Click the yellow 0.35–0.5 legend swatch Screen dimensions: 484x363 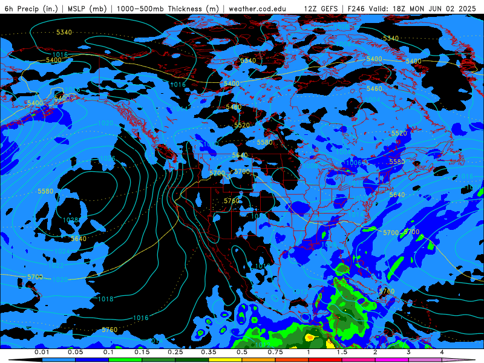[225, 360]
